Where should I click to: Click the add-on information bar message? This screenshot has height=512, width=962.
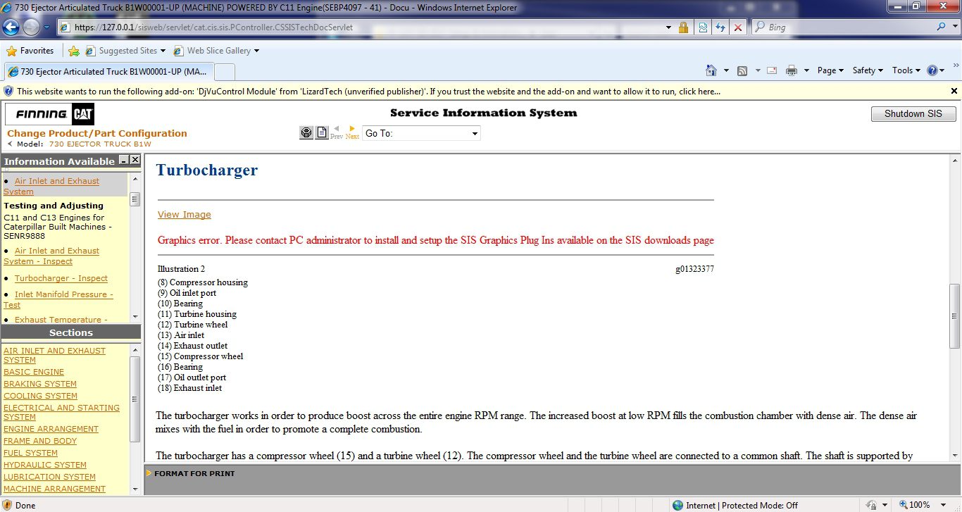click(x=368, y=92)
